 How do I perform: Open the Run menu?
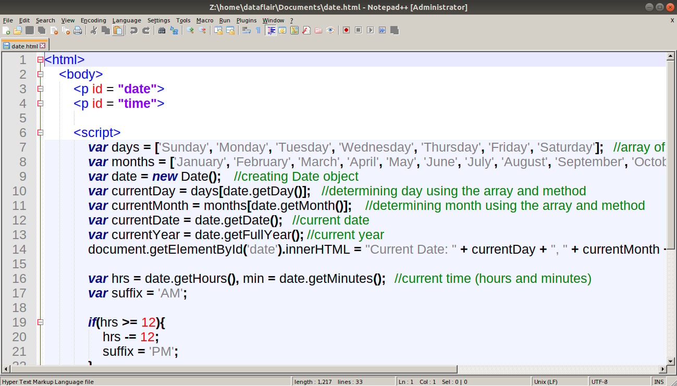[x=225, y=20]
